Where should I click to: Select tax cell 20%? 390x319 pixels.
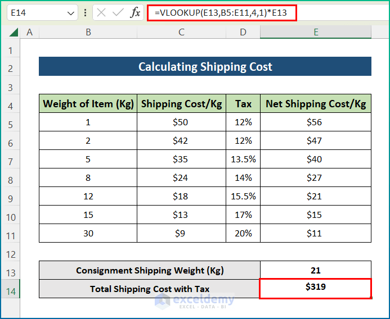pyautogui.click(x=243, y=234)
